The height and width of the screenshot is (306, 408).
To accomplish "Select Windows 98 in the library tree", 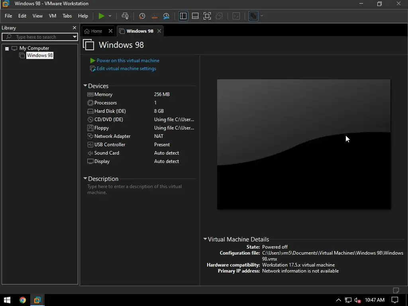I will pyautogui.click(x=40, y=55).
